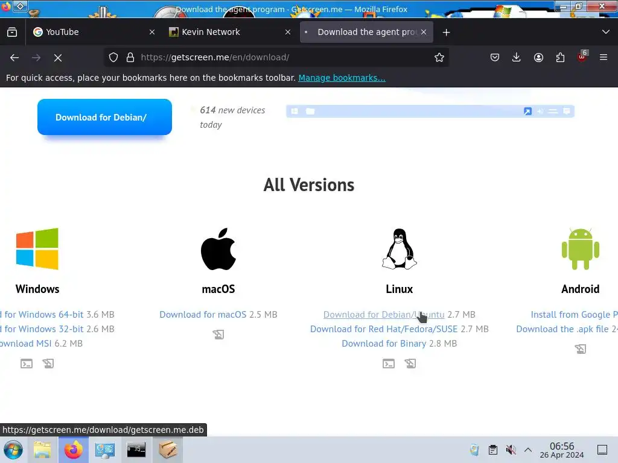
Task: Click the terminal command icon under Linux
Action: (x=389, y=364)
